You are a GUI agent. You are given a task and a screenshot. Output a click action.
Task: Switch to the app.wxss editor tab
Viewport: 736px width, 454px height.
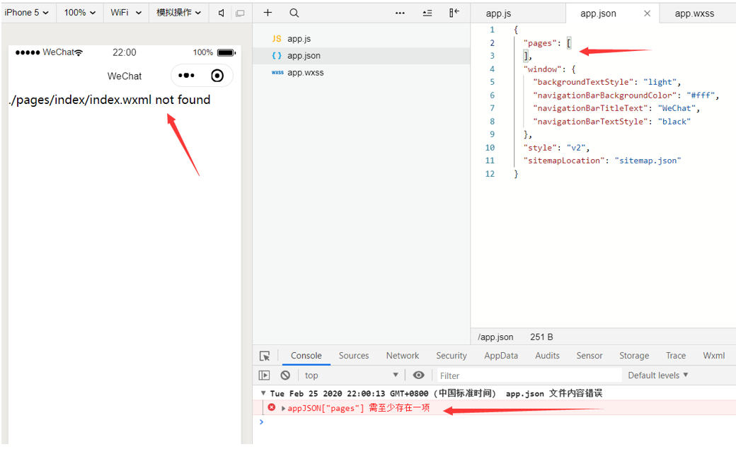click(695, 13)
